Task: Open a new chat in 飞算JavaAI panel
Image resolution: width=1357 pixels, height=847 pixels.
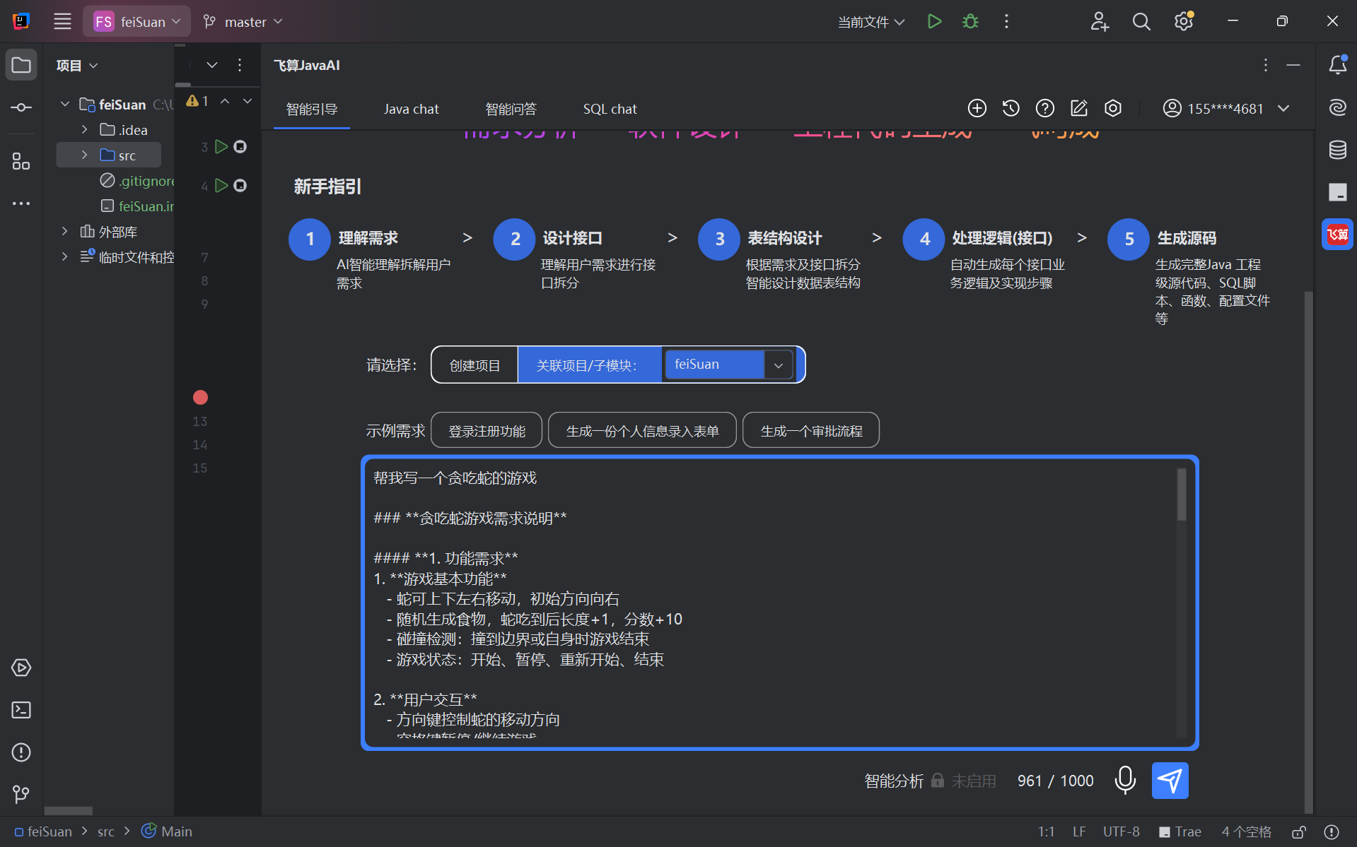Action: pos(977,108)
